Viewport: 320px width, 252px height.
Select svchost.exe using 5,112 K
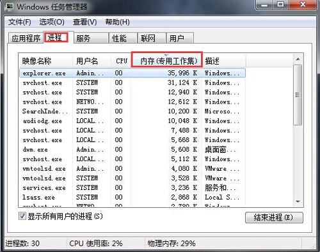click(x=132, y=159)
